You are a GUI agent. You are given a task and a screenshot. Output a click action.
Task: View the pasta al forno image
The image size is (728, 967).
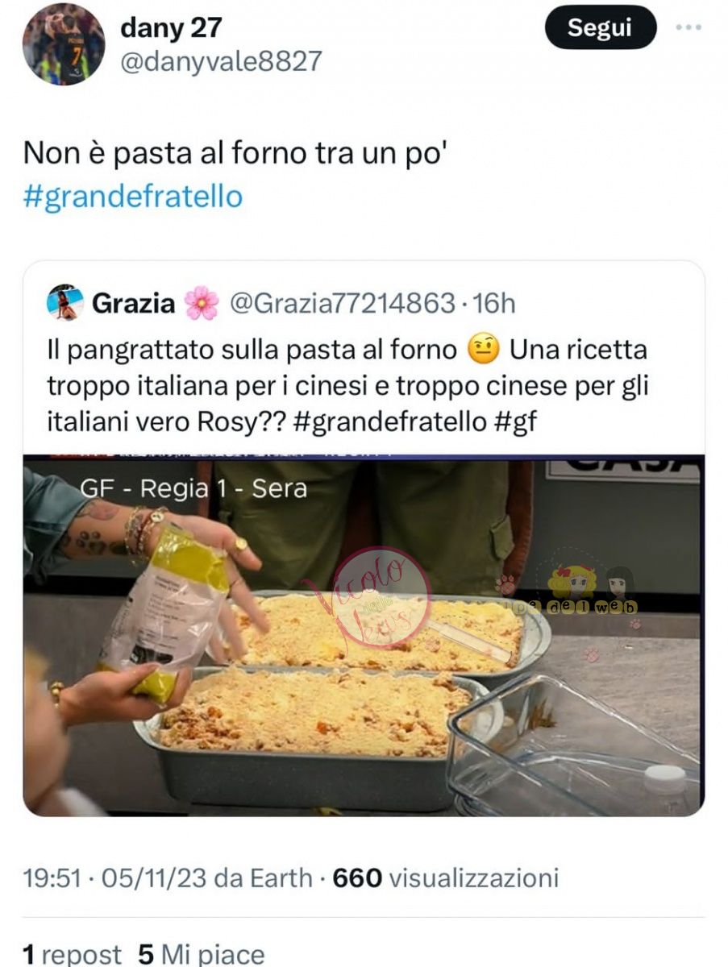pyautogui.click(x=364, y=636)
